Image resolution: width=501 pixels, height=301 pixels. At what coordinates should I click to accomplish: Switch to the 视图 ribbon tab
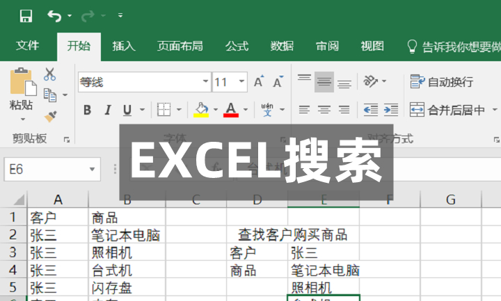point(372,47)
